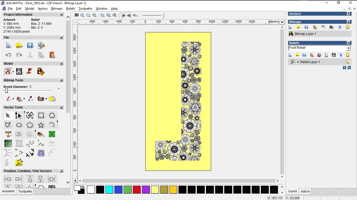Select Bitmap Layer 1
This screenshot has width=357, height=200.
[305, 34]
